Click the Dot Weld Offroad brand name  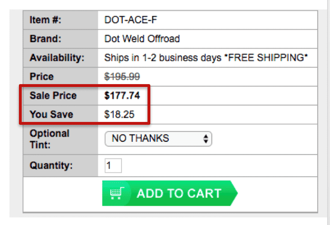point(142,39)
